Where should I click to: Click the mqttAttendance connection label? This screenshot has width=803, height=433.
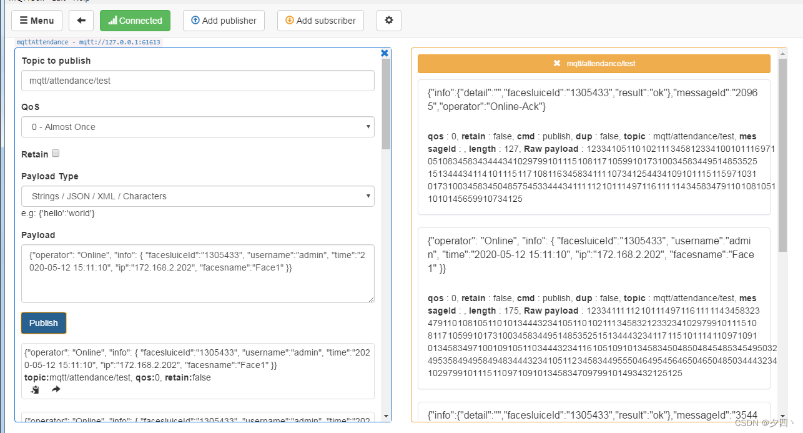pyautogui.click(x=87, y=42)
